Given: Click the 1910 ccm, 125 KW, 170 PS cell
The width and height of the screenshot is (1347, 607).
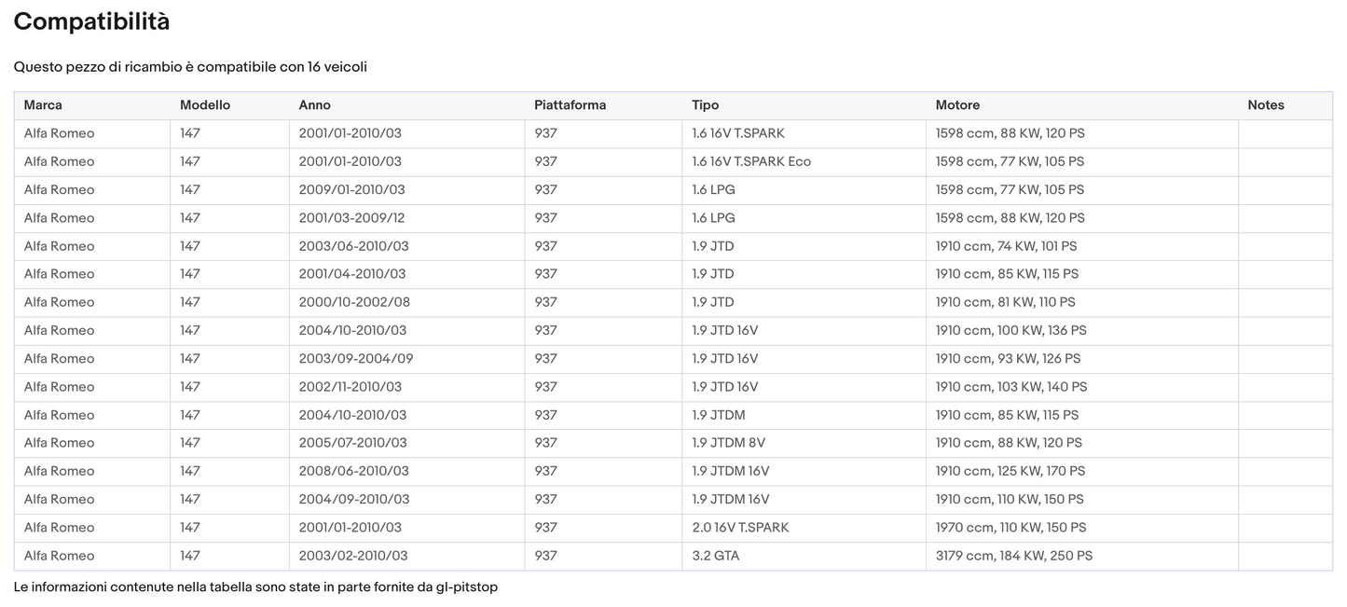Looking at the screenshot, I should pyautogui.click(x=1010, y=471).
